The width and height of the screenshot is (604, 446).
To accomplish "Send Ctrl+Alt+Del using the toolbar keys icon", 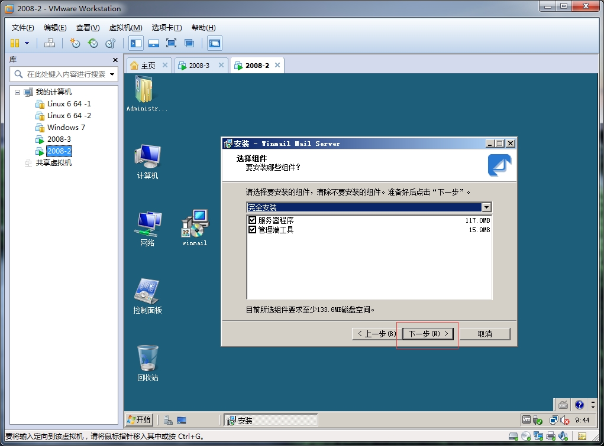I will [49, 43].
